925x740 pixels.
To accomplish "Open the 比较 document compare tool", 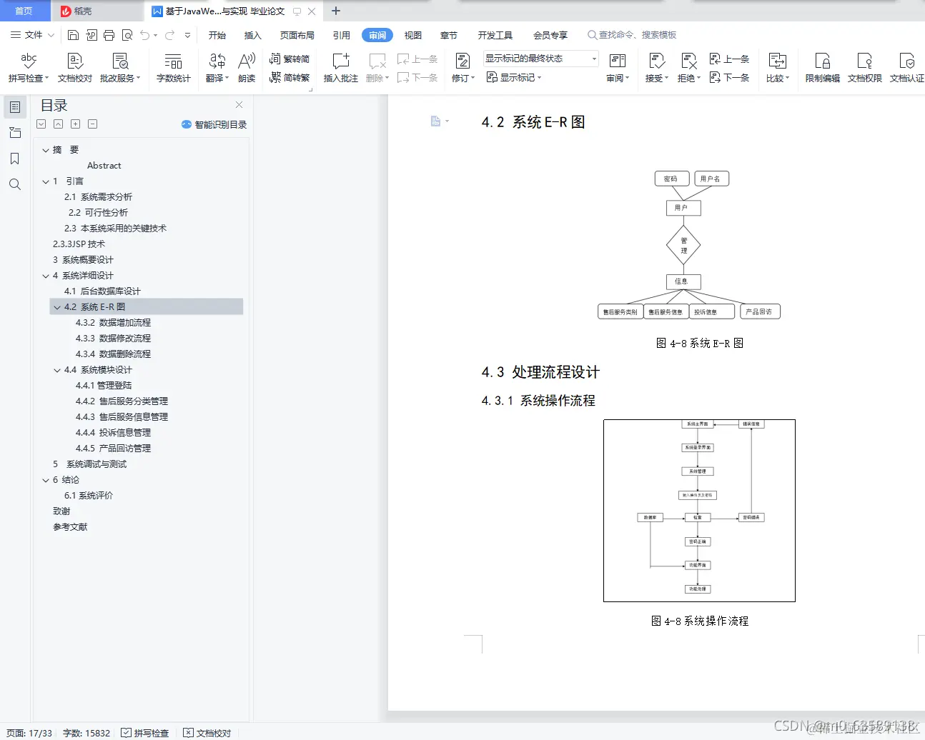I will coord(777,68).
